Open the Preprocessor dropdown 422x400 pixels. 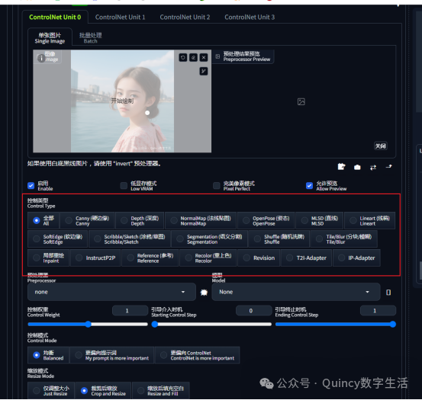pos(111,292)
